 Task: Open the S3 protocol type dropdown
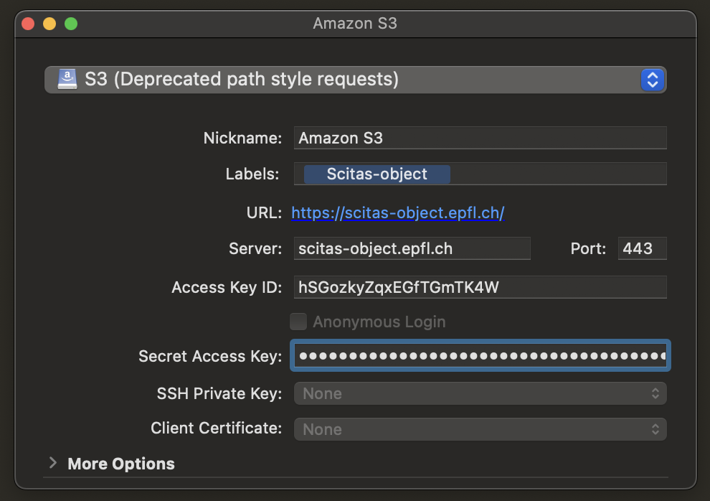[x=356, y=80]
